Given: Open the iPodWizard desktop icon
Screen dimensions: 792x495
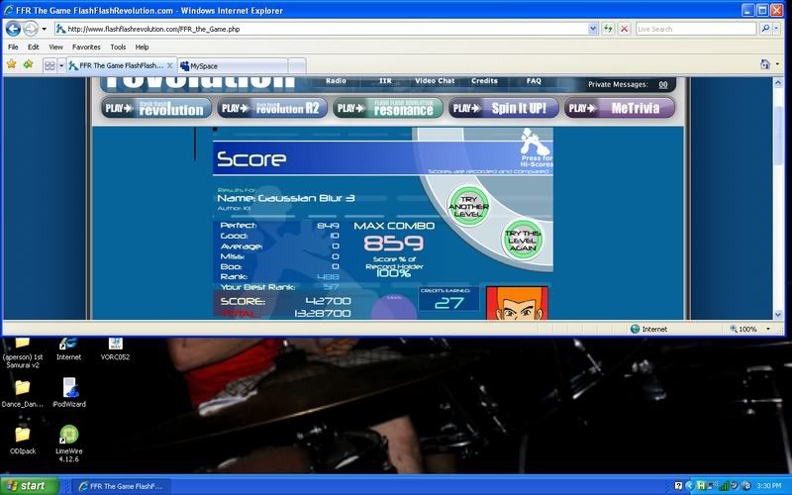Looking at the screenshot, I should pos(69,388).
